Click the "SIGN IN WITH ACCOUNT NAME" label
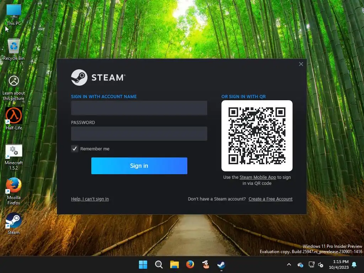Viewport: 364px width, 273px height. pos(104,97)
